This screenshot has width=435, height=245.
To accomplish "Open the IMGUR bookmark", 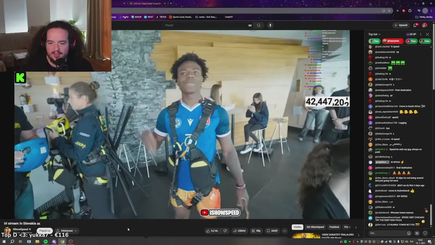I will (136, 17).
